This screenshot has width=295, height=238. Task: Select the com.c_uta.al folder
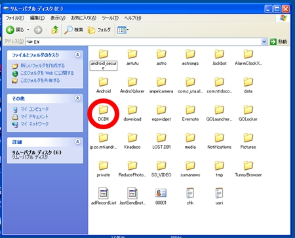pos(190,85)
